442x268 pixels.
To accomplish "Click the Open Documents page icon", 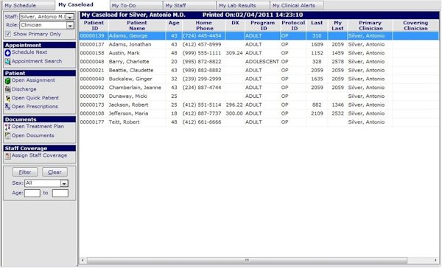I will tap(7, 135).
